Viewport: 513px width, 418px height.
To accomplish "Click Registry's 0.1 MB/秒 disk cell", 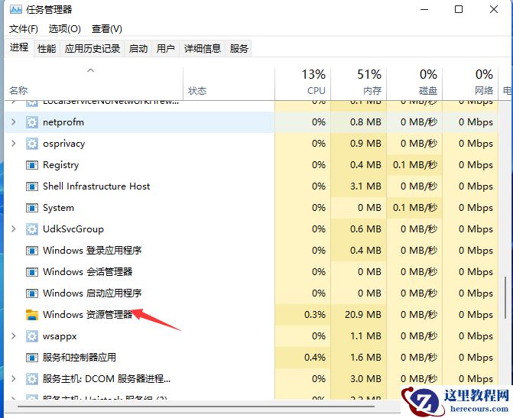I will click(x=414, y=165).
